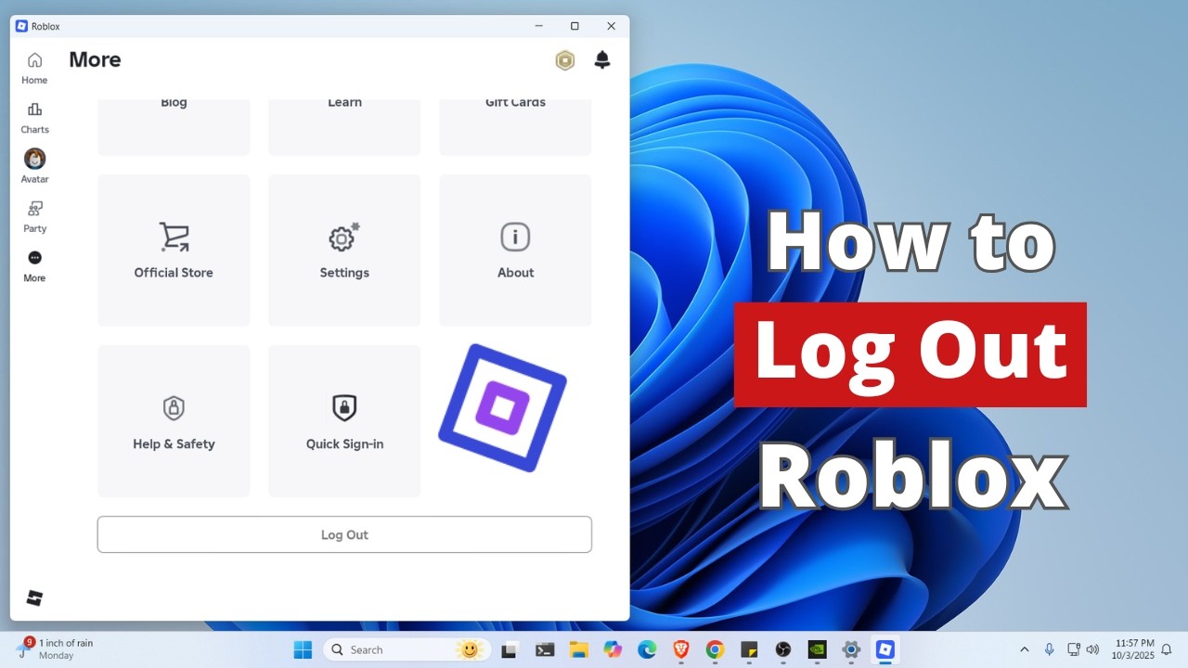Open the Official Store tile
Image resolution: width=1188 pixels, height=668 pixels.
(174, 250)
